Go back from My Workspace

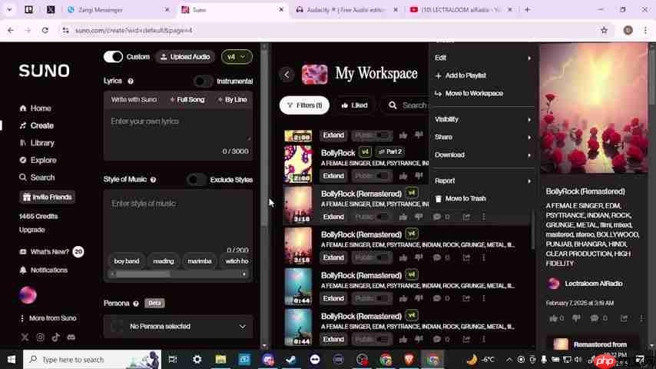[x=287, y=75]
